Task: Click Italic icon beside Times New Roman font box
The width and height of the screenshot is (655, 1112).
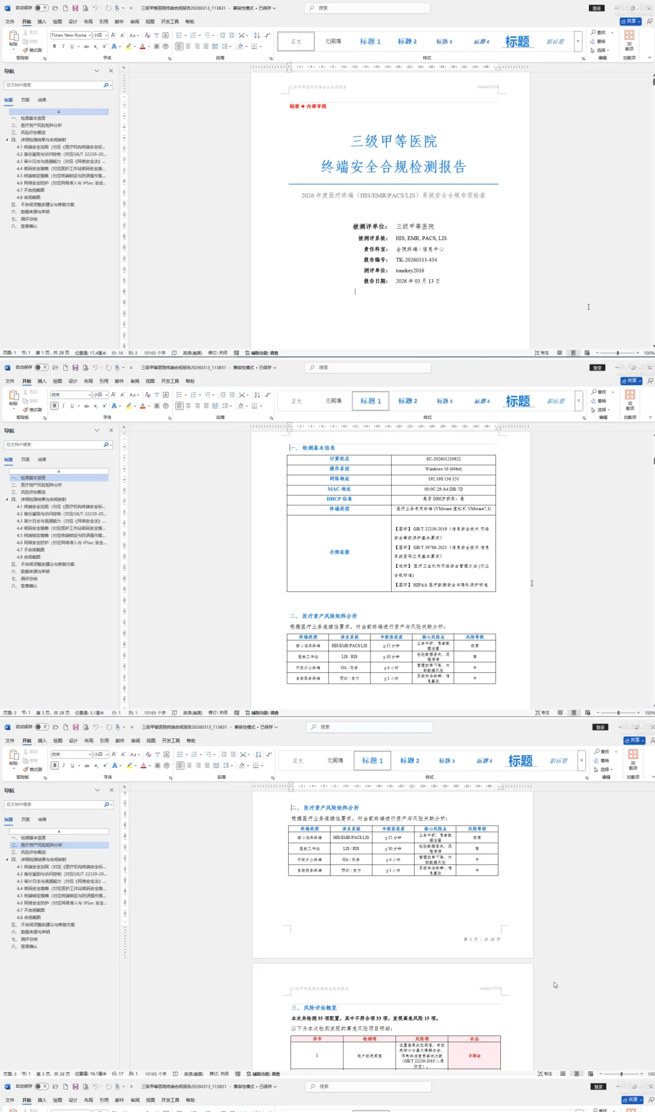Action: [63, 46]
